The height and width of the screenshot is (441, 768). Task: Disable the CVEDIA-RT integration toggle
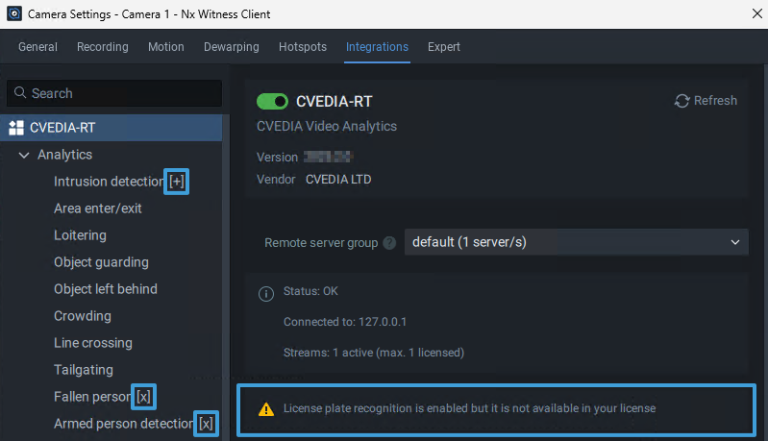click(x=273, y=101)
